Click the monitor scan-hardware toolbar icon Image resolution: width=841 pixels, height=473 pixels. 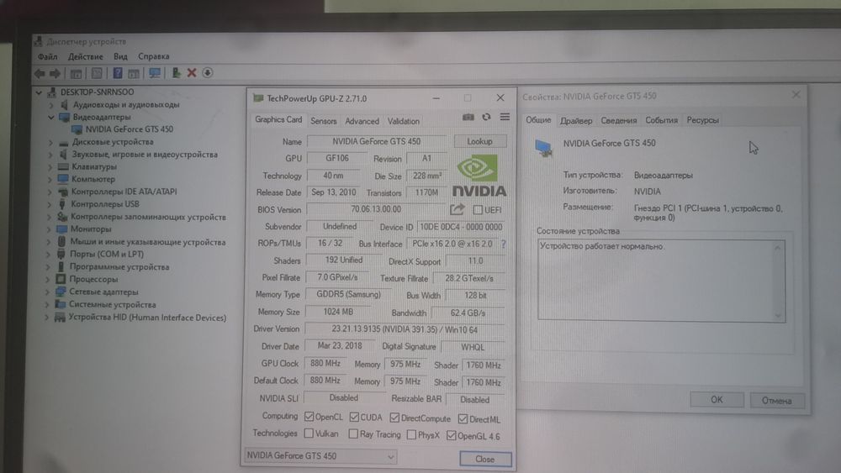click(x=155, y=73)
